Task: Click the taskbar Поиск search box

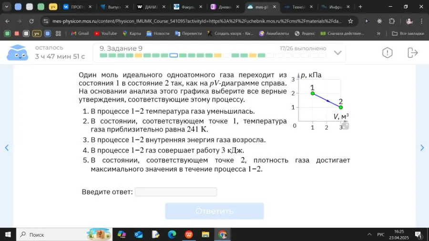Action: coord(64,234)
